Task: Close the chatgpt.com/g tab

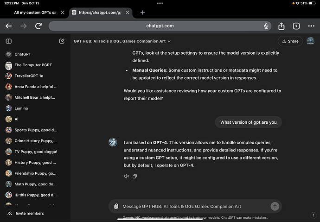Action: pyautogui.click(x=128, y=13)
